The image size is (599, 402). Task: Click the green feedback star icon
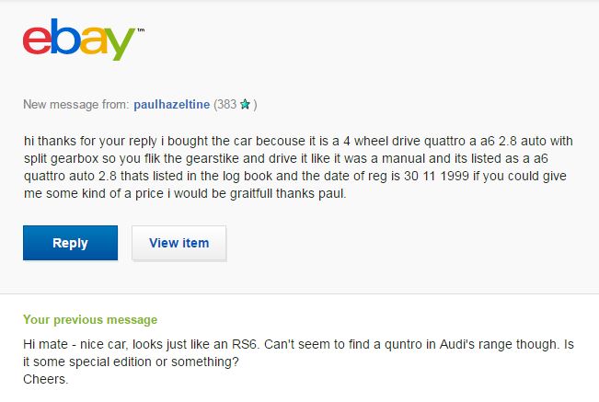click(x=245, y=105)
